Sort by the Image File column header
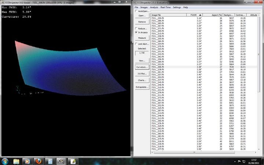 click(169, 15)
